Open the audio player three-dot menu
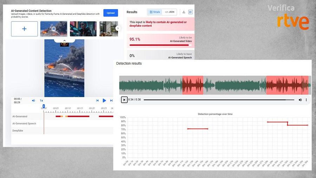 [306, 100]
